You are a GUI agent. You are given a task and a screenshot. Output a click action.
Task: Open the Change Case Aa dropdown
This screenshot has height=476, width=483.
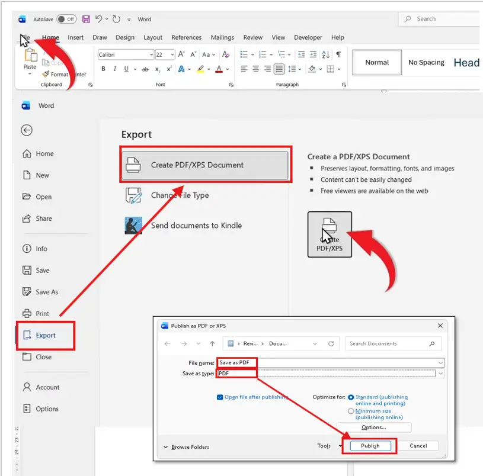tap(209, 55)
